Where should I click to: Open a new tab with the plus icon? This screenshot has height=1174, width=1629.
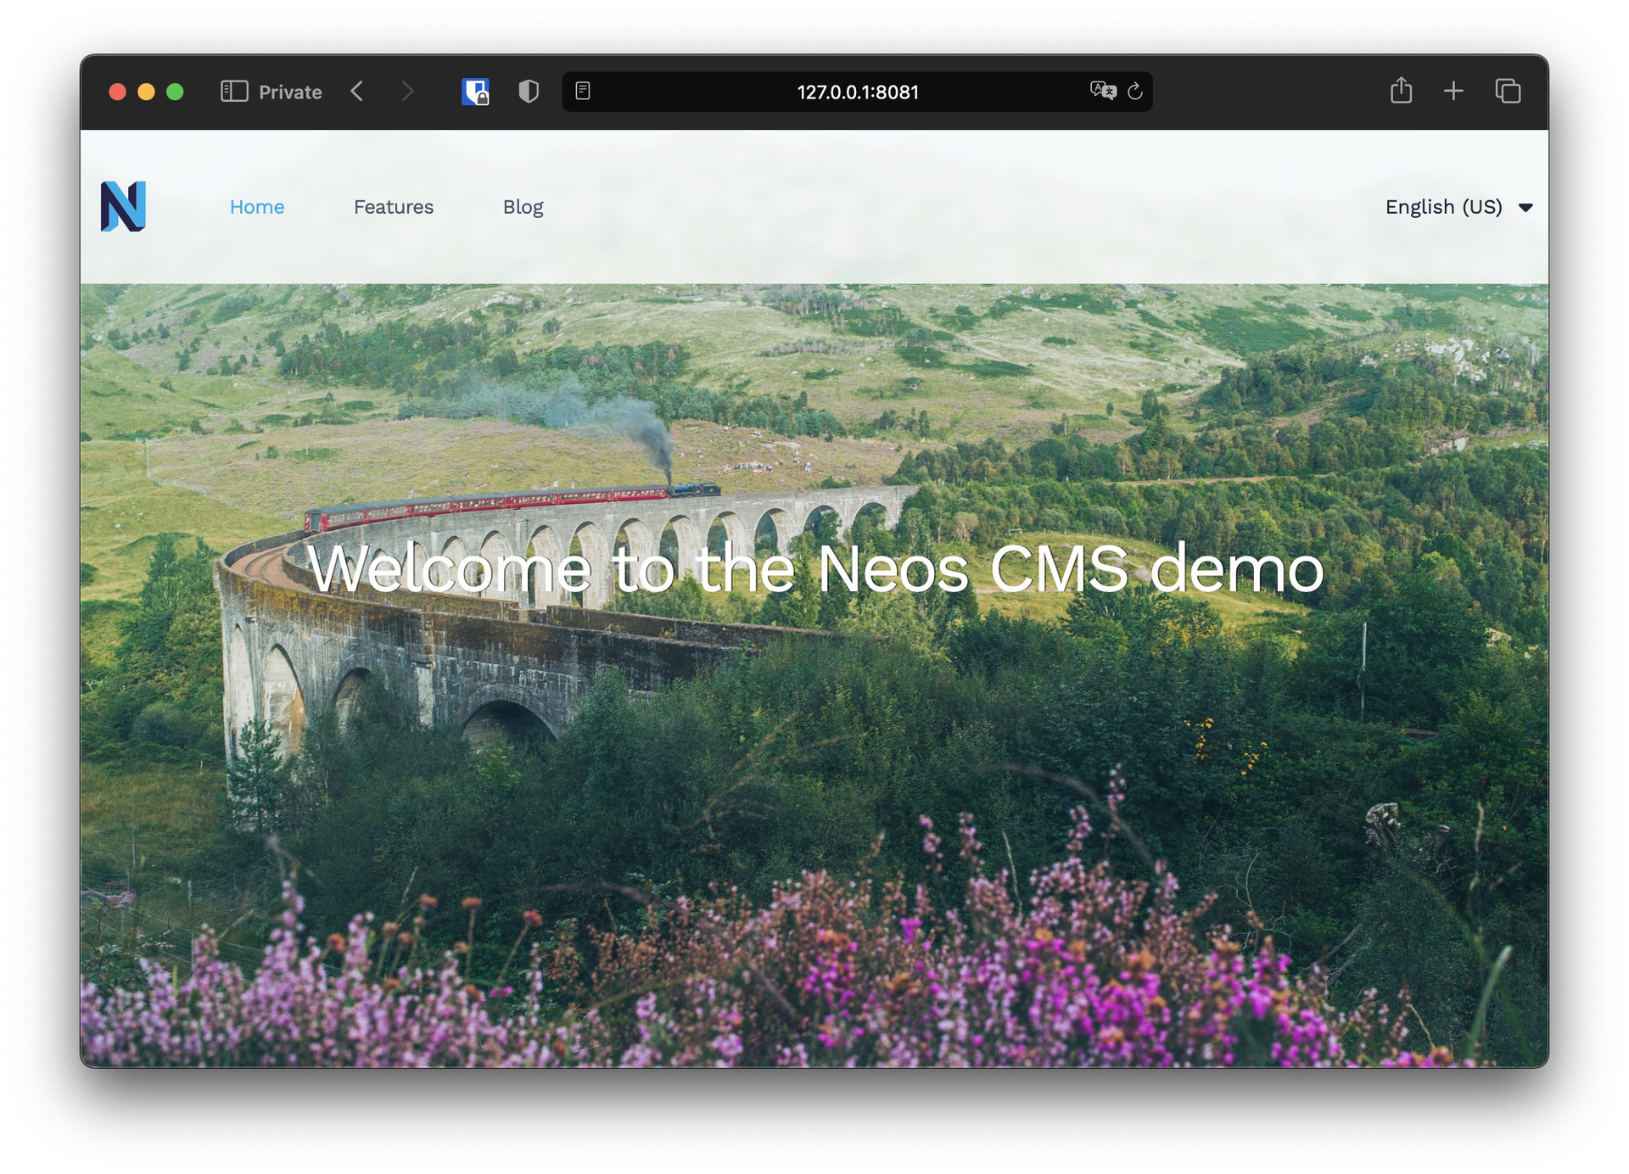tap(1453, 91)
